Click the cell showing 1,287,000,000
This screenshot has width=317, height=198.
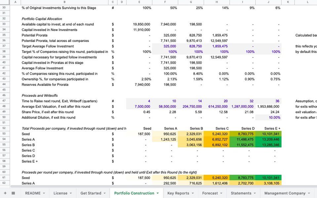243,106
